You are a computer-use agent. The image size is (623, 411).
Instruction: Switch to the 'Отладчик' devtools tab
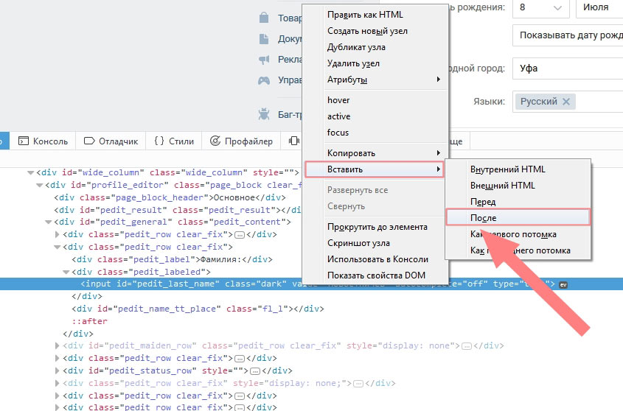[x=111, y=141]
